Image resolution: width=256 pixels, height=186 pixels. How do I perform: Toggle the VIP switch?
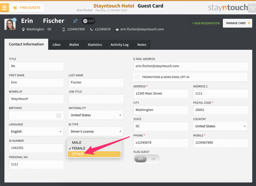(88, 21)
